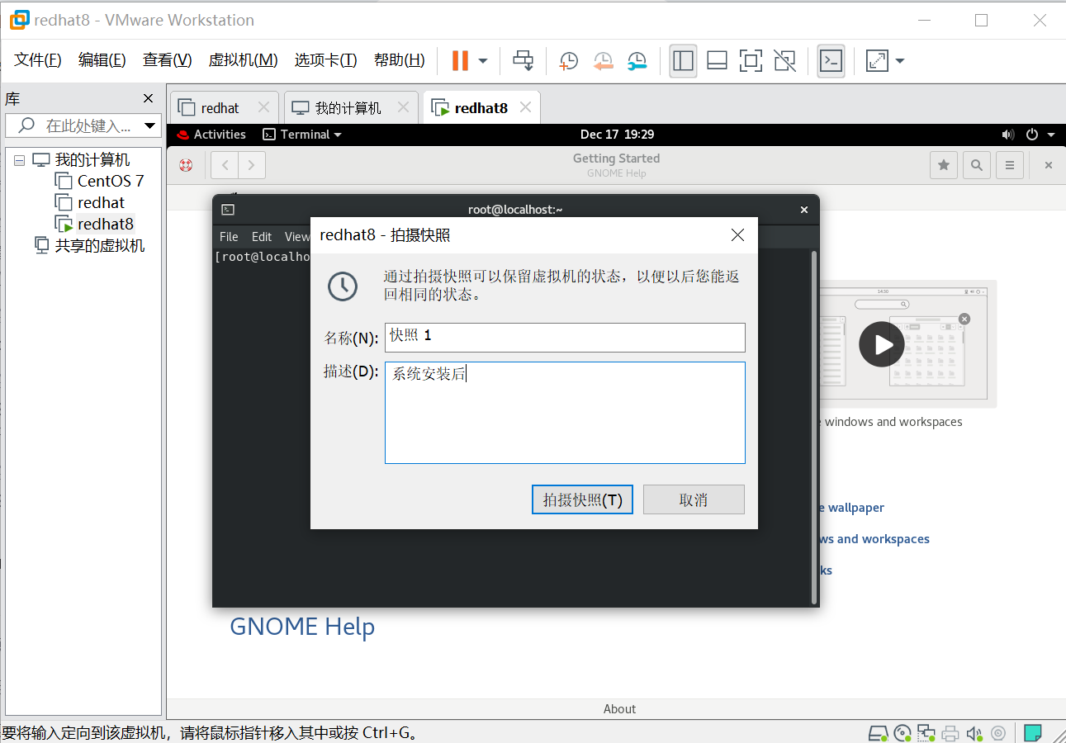The image size is (1066, 743).
Task: Click the Dec 17 19:29 clock
Action: point(617,135)
